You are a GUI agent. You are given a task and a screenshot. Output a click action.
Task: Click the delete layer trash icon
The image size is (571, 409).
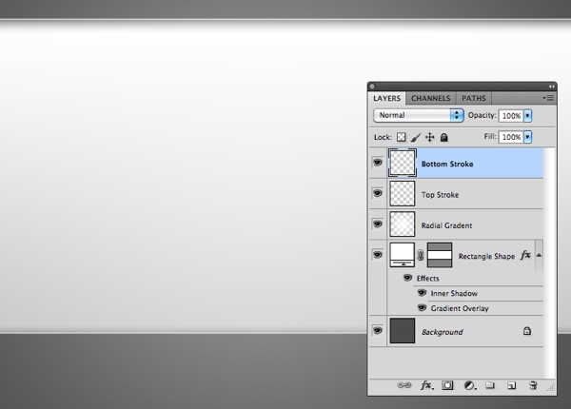tap(533, 385)
